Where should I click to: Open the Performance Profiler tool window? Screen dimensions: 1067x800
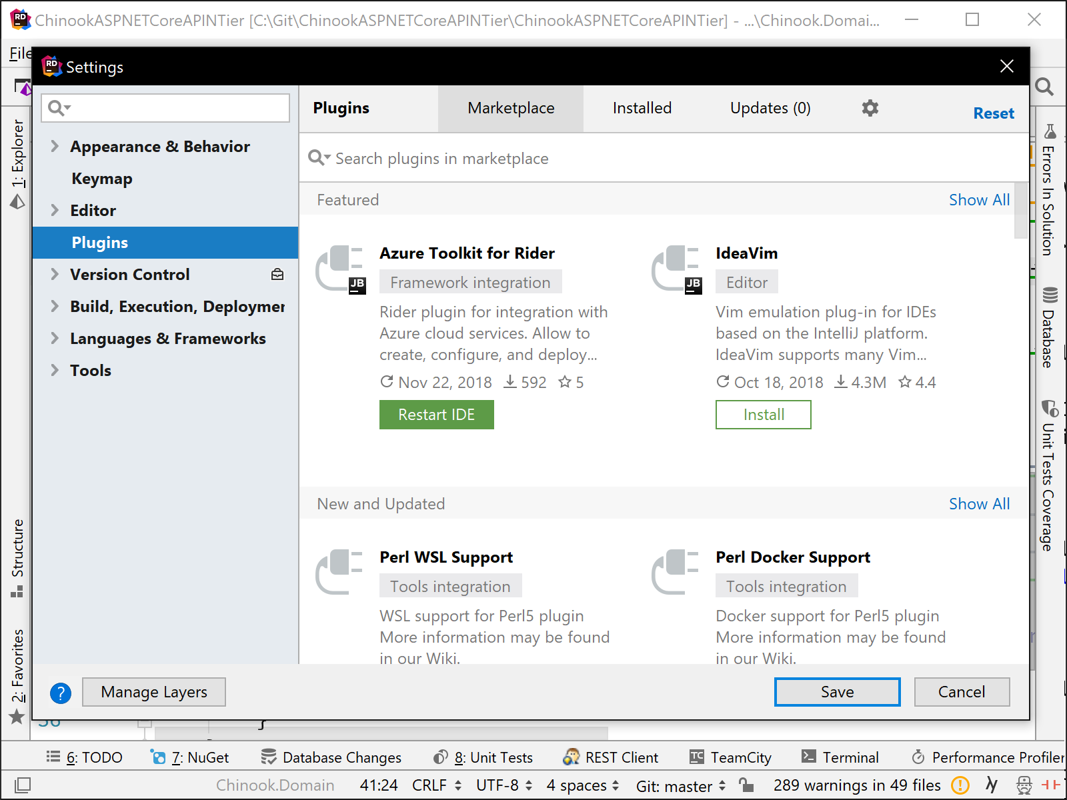[988, 757]
